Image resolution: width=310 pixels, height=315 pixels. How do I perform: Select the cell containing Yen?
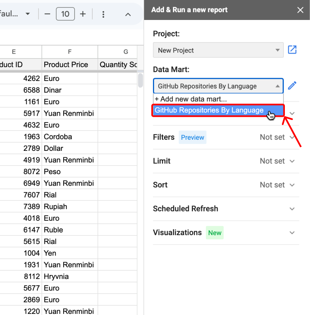coord(70,253)
